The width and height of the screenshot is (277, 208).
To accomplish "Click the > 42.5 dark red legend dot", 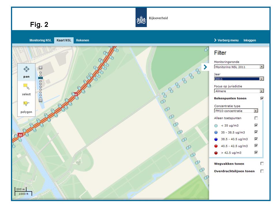I will pyautogui.click(x=216, y=153).
